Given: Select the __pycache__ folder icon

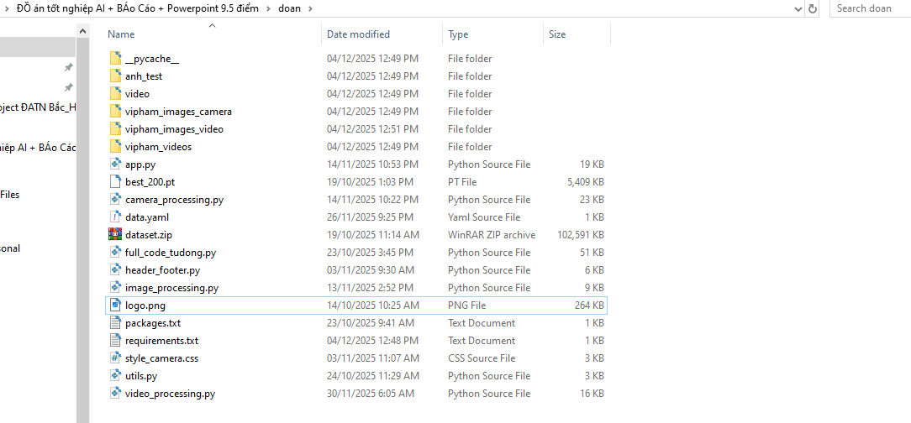Looking at the screenshot, I should (116, 59).
